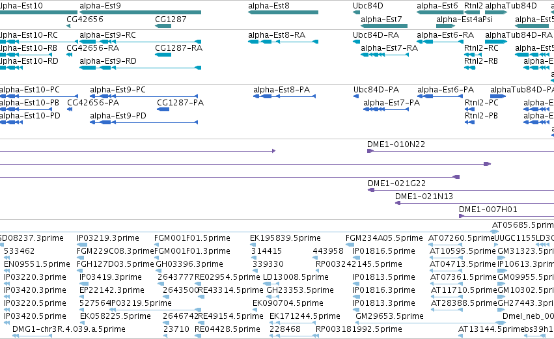This screenshot has height=339, width=554.
Task: Click the alpha-Est7-PA protein label
Action: tap(391, 103)
